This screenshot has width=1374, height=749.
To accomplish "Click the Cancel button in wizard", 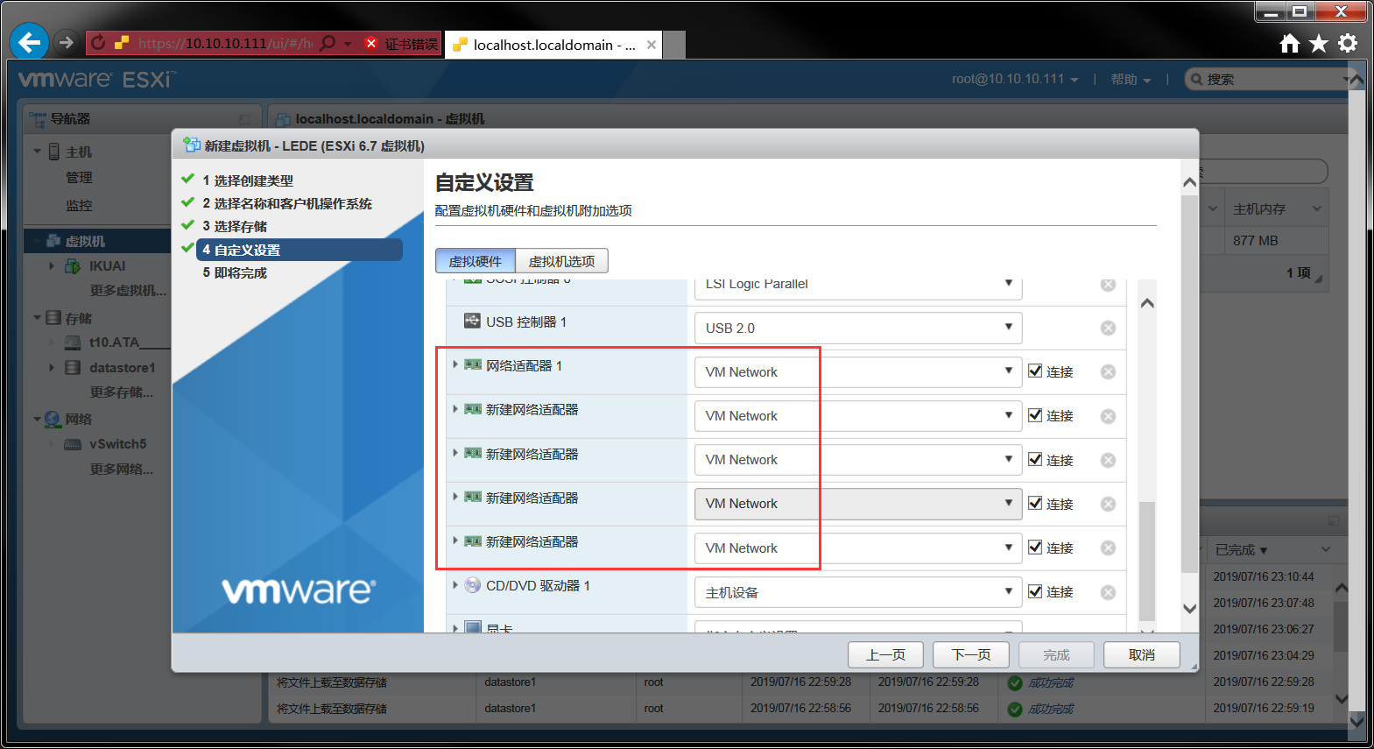I will click(x=1141, y=654).
